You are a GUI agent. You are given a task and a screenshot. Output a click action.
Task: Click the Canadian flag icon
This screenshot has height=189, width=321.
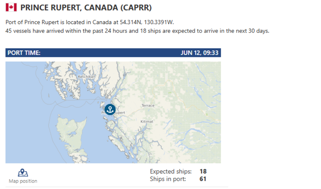(11, 7)
